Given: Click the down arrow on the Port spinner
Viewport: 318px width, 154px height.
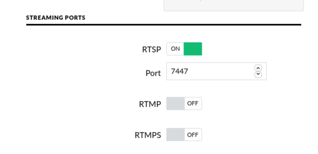Looking at the screenshot, I should 258,74.
